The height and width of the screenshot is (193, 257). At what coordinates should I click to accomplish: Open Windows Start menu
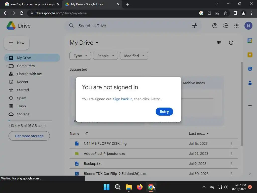(106, 187)
